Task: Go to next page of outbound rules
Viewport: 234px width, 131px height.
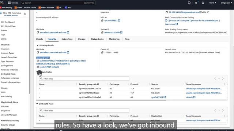Action: coord(223,111)
